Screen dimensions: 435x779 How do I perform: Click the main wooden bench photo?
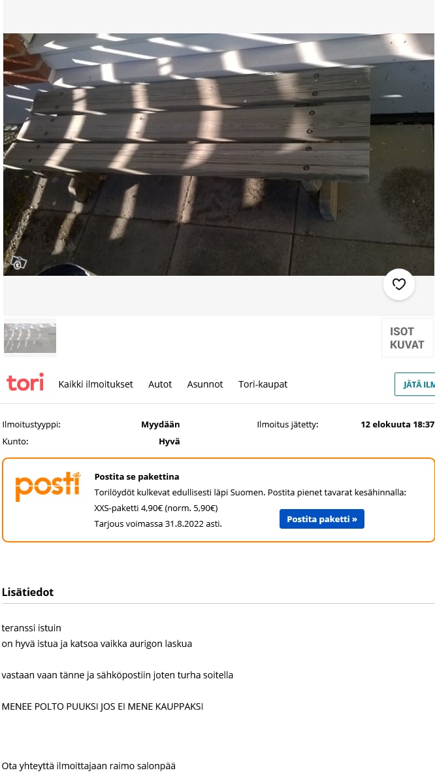(x=219, y=154)
